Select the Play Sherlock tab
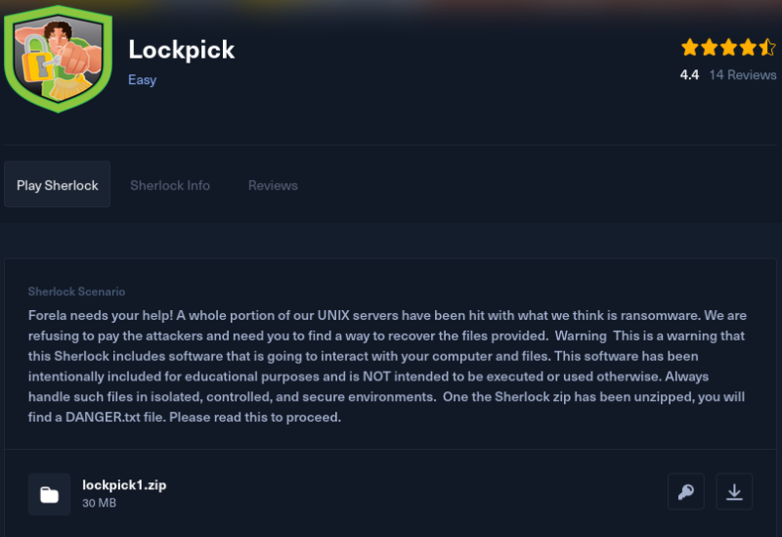The height and width of the screenshot is (537, 782). pyautogui.click(x=58, y=185)
